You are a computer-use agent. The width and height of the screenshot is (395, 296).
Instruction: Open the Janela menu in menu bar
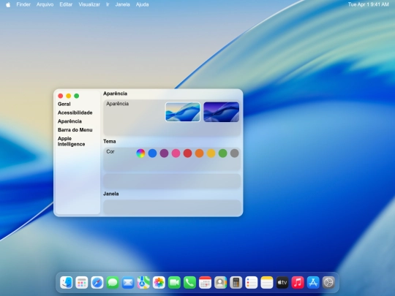122,4
